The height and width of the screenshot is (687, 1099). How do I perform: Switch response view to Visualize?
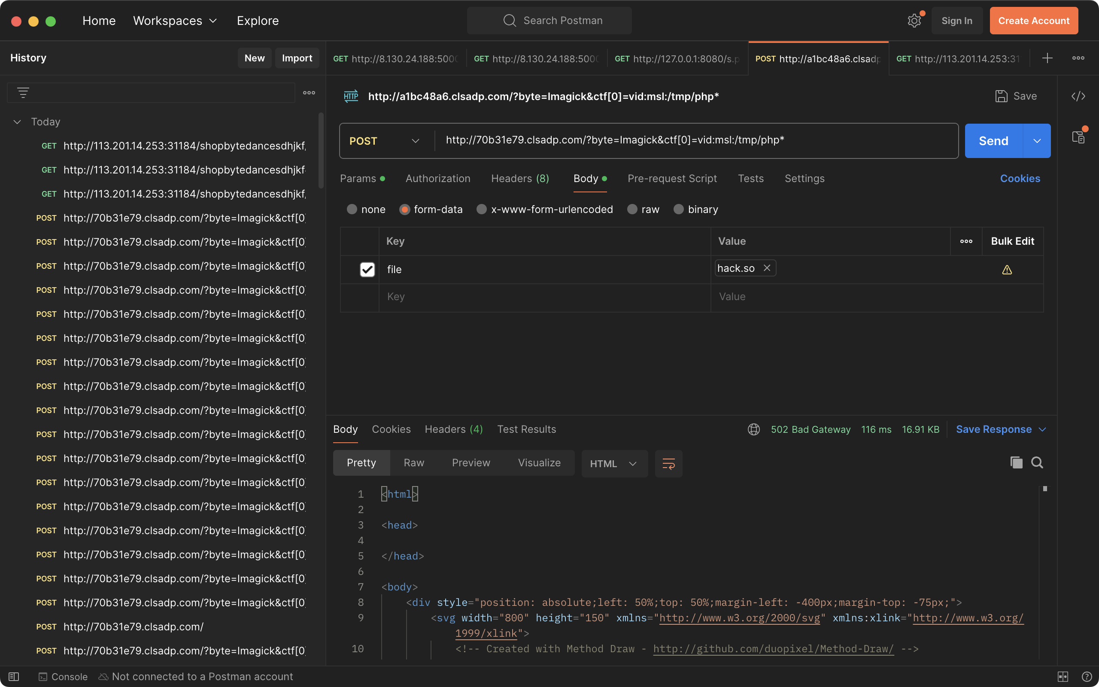point(539,462)
